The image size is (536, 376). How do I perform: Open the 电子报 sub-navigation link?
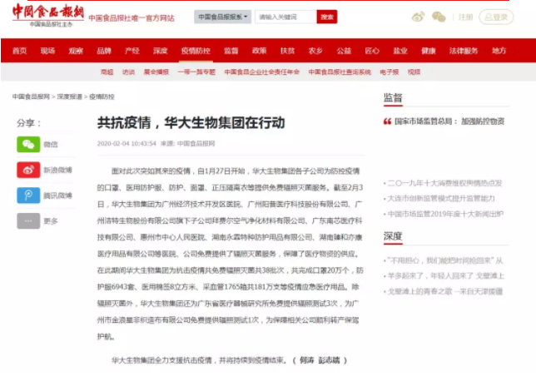click(x=390, y=72)
